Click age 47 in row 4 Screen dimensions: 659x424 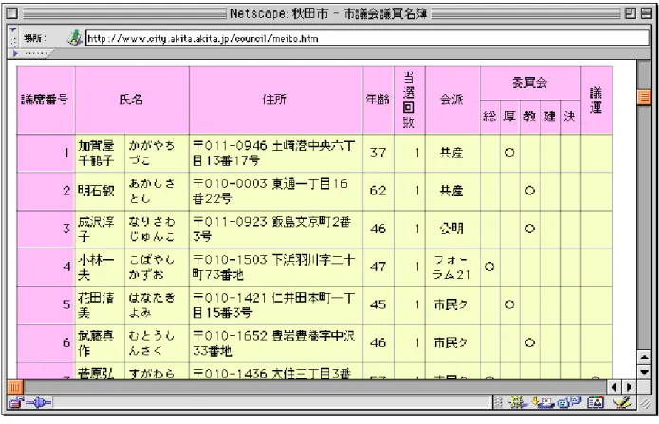378,267
